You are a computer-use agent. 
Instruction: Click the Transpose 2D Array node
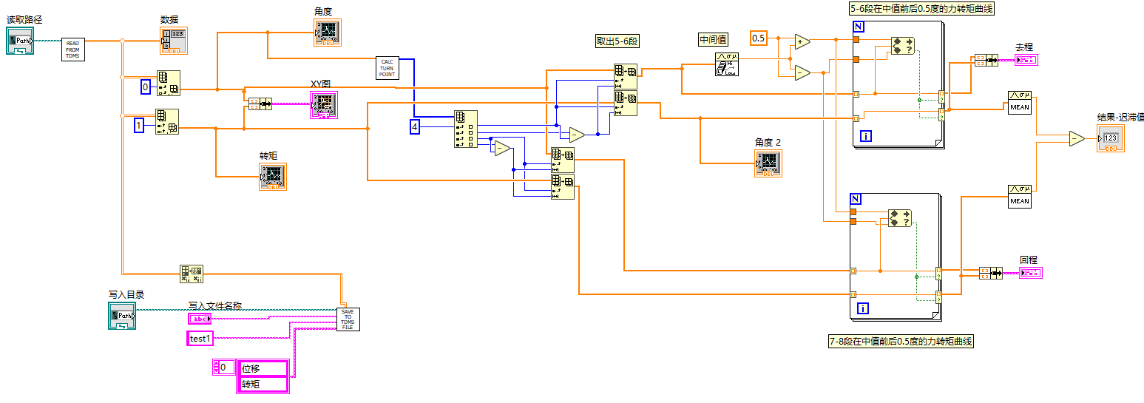tap(192, 274)
